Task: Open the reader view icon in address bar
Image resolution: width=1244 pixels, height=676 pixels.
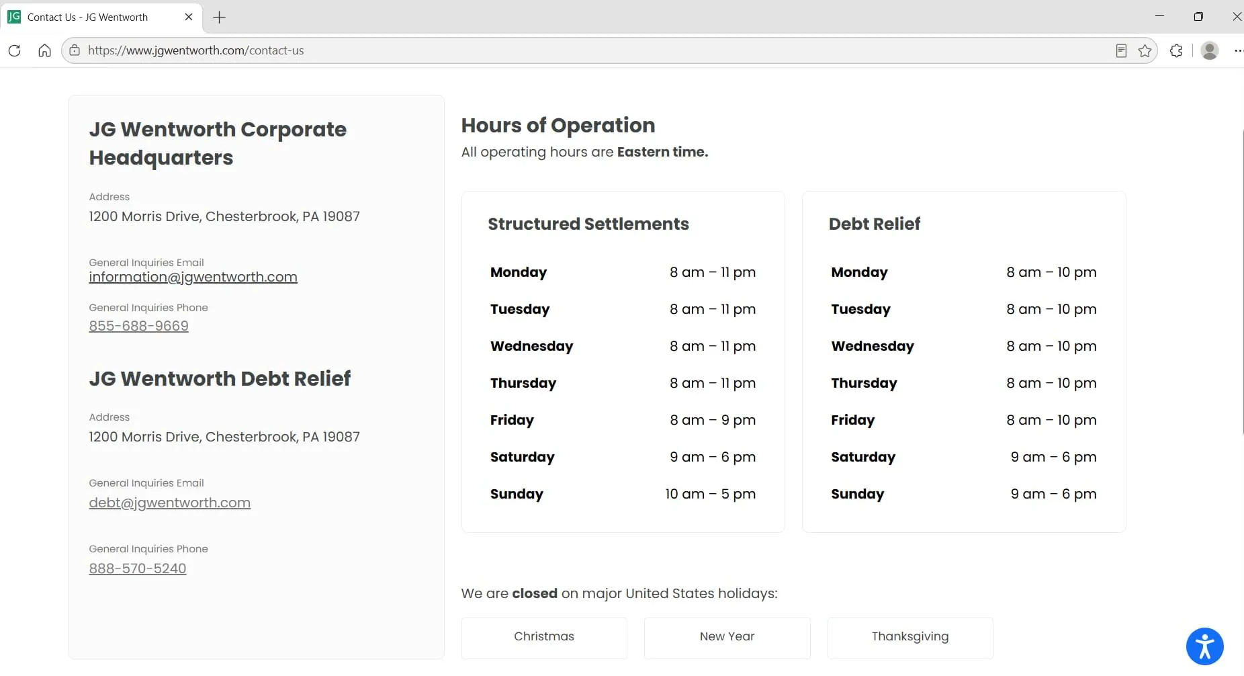Action: (x=1121, y=50)
